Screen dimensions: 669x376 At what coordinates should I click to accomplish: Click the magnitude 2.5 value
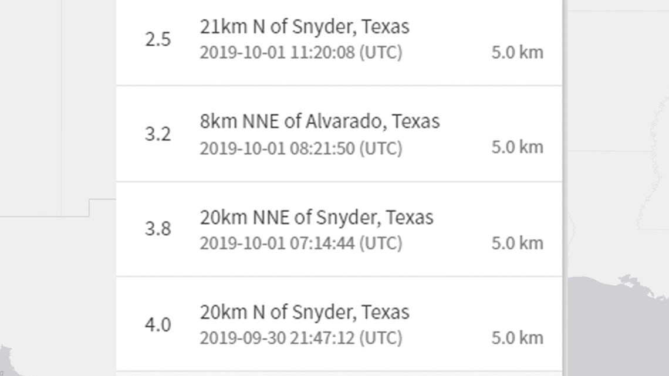158,39
